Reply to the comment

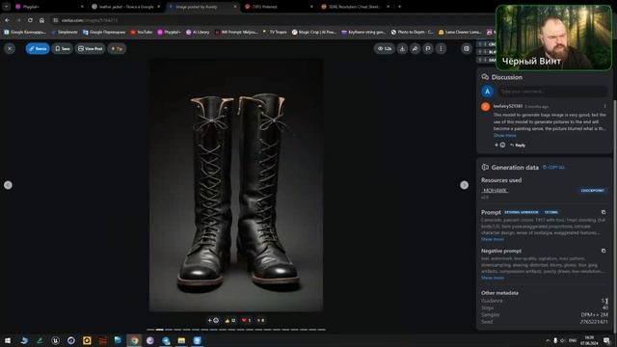tap(518, 146)
